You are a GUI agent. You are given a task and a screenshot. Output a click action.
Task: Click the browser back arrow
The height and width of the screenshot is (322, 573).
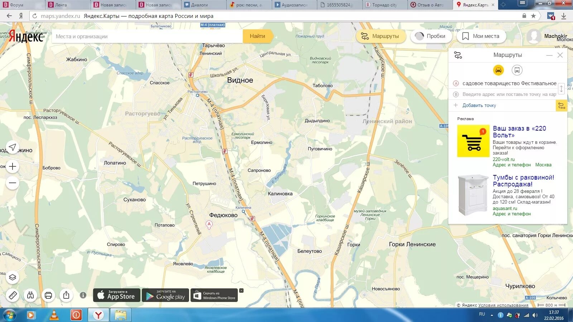[x=9, y=16]
